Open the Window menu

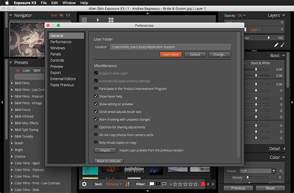pyautogui.click(x=69, y=3)
